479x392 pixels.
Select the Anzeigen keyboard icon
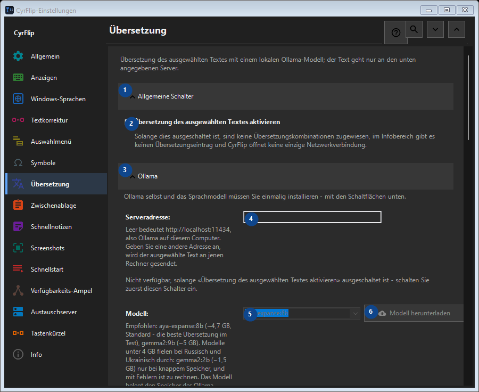tap(18, 78)
